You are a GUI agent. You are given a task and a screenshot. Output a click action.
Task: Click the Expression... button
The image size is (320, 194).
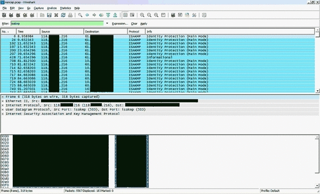click(x=120, y=24)
